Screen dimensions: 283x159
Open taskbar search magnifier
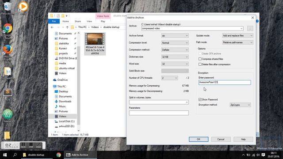pyautogui.click(x=15, y=155)
